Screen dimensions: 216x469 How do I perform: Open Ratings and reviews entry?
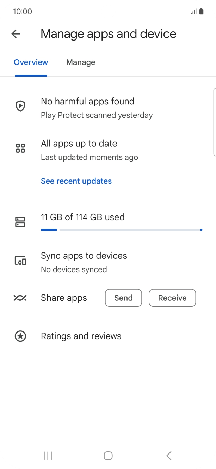tap(81, 336)
